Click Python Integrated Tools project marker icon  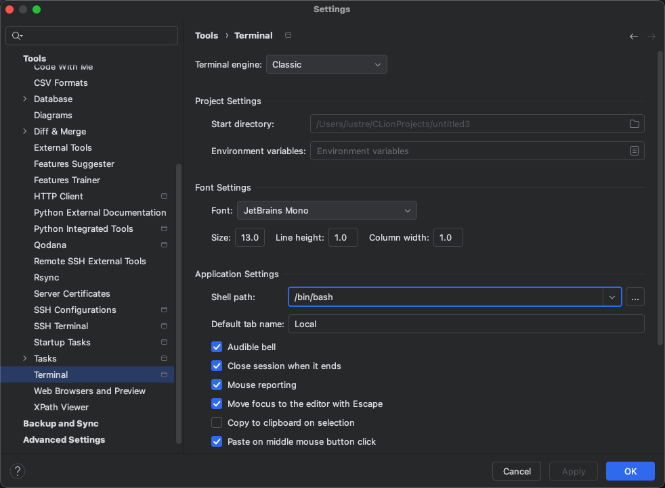coord(164,228)
